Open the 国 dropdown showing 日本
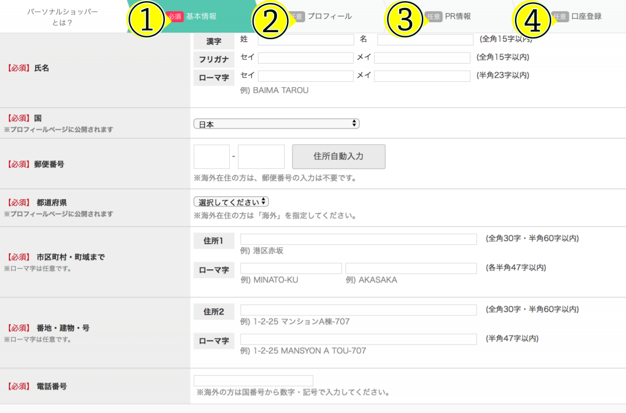The width and height of the screenshot is (626, 413). tap(276, 124)
